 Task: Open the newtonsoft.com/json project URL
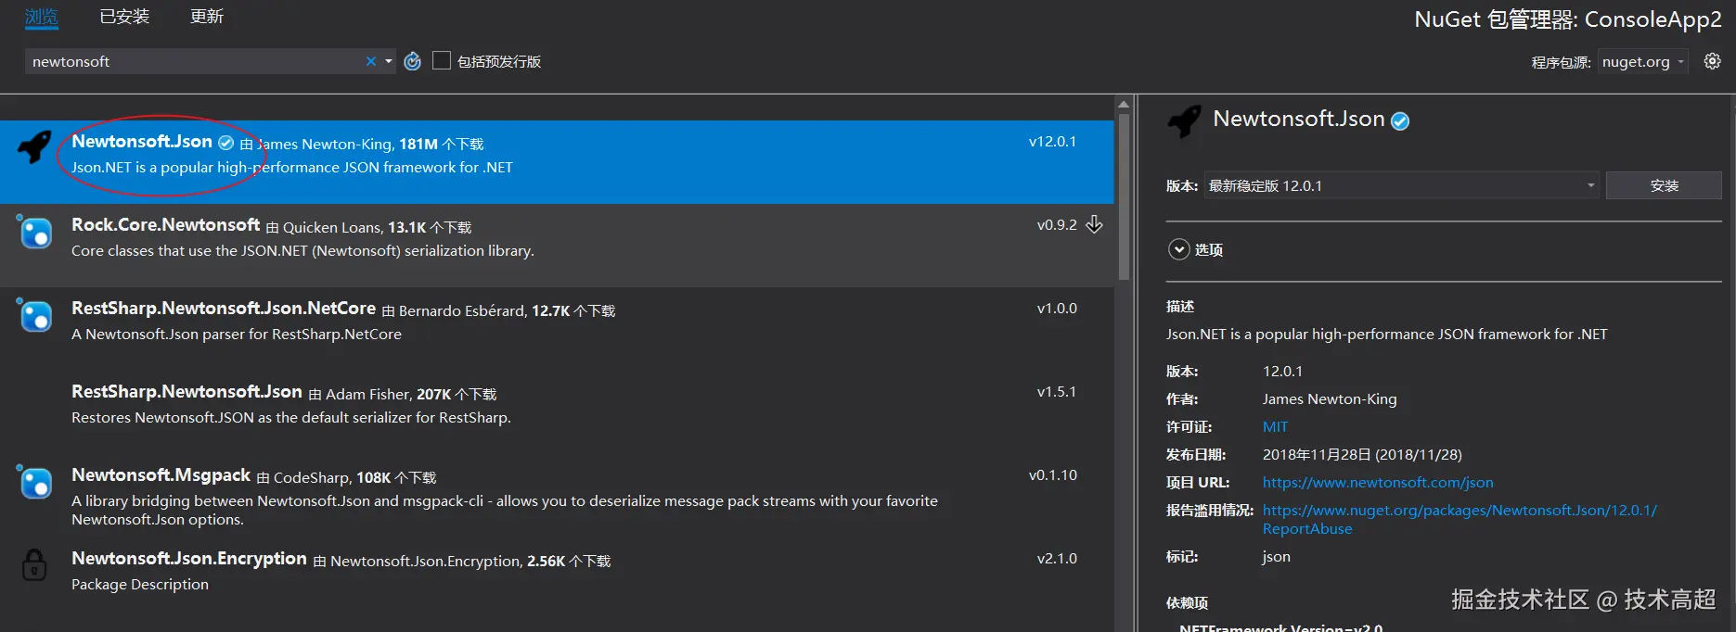click(x=1378, y=483)
